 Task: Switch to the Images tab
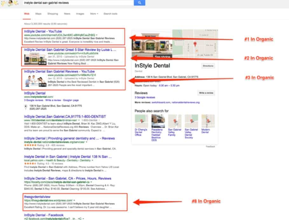[80, 14]
